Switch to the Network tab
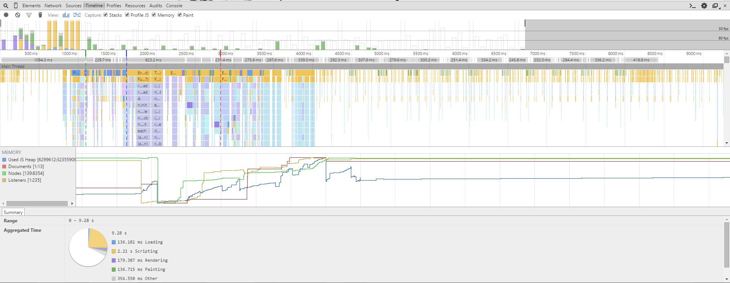The width and height of the screenshot is (730, 283). [53, 6]
